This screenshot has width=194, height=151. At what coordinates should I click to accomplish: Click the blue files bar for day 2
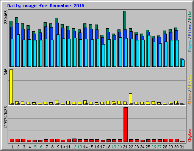17,29
